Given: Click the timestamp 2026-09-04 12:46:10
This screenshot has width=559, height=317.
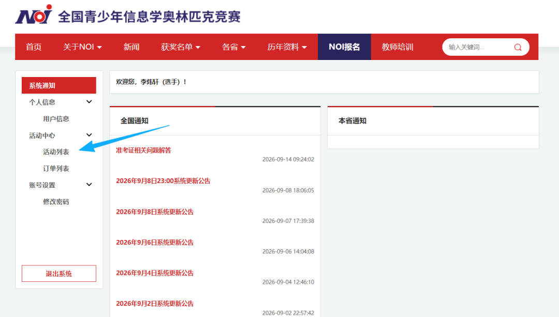Looking at the screenshot, I should point(288,282).
